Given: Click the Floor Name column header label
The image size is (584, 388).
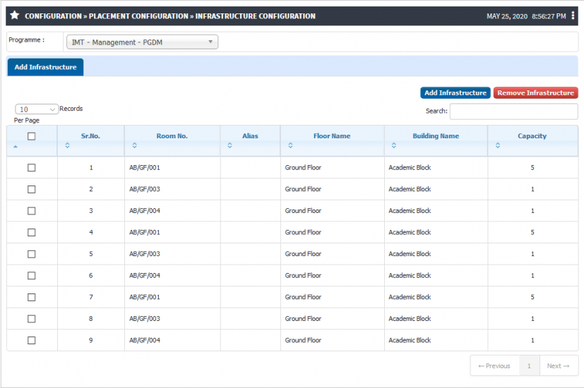Looking at the screenshot, I should 332,135.
